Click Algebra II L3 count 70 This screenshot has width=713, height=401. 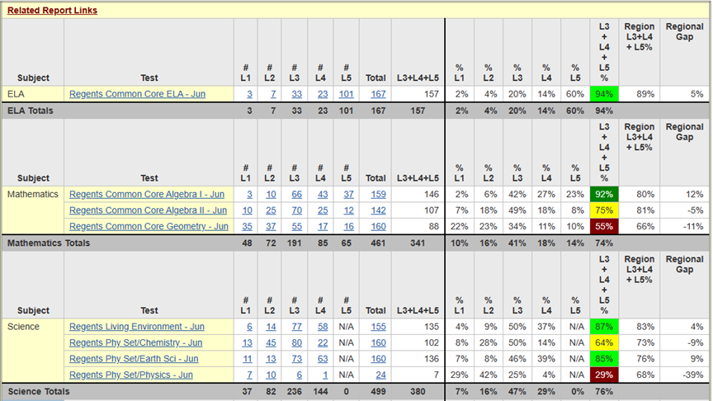pyautogui.click(x=296, y=210)
